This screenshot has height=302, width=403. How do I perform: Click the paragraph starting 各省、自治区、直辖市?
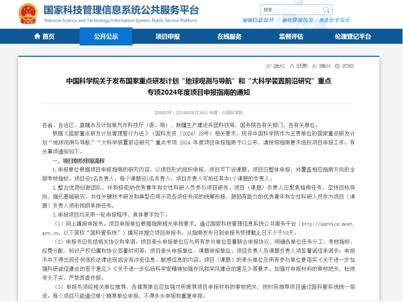179,125
